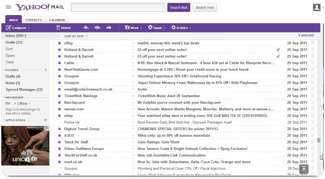Tick the checkbox for the Stuck for Staff email
The width and height of the screenshot is (325, 179).
point(53,142)
